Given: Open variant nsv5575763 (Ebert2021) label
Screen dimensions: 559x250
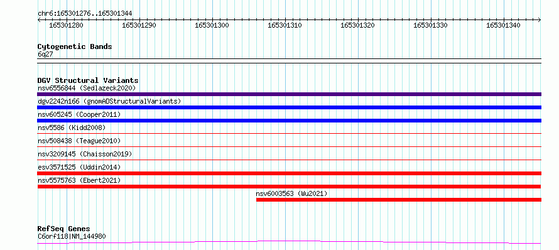Looking at the screenshot, I should pyautogui.click(x=79, y=180).
